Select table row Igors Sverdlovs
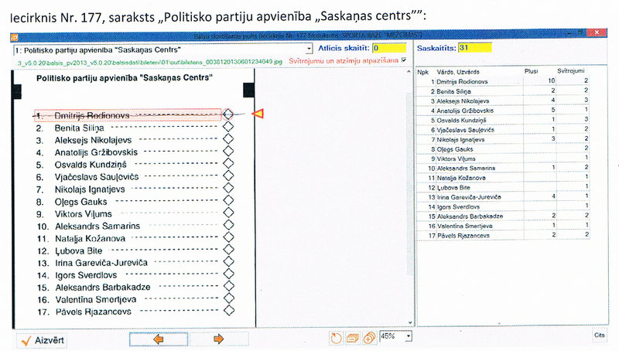Screen dimensions: 619x351 [503, 206]
